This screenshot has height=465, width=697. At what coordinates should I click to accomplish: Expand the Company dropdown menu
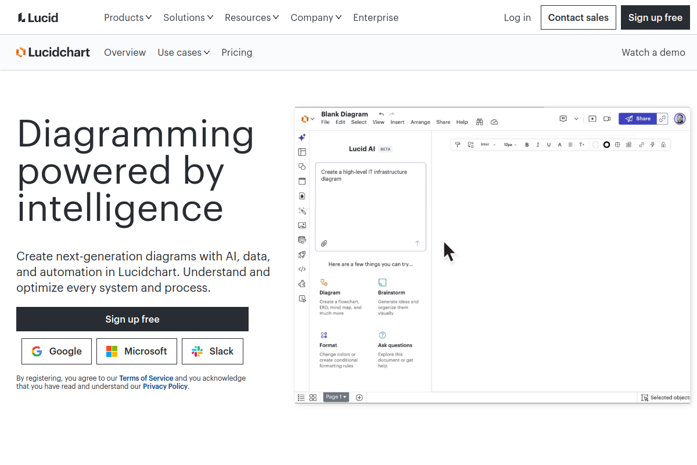(x=316, y=17)
